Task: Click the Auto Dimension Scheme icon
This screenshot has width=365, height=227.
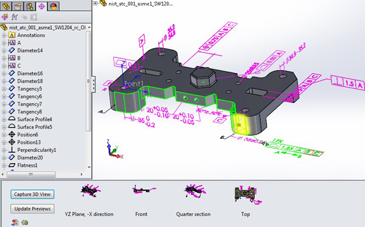Action: coord(5,17)
